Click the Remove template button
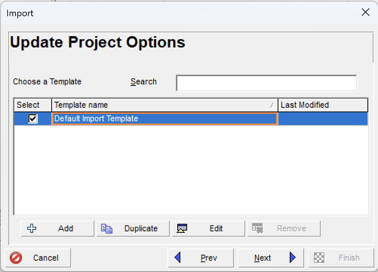This screenshot has height=272, width=378. click(x=284, y=228)
